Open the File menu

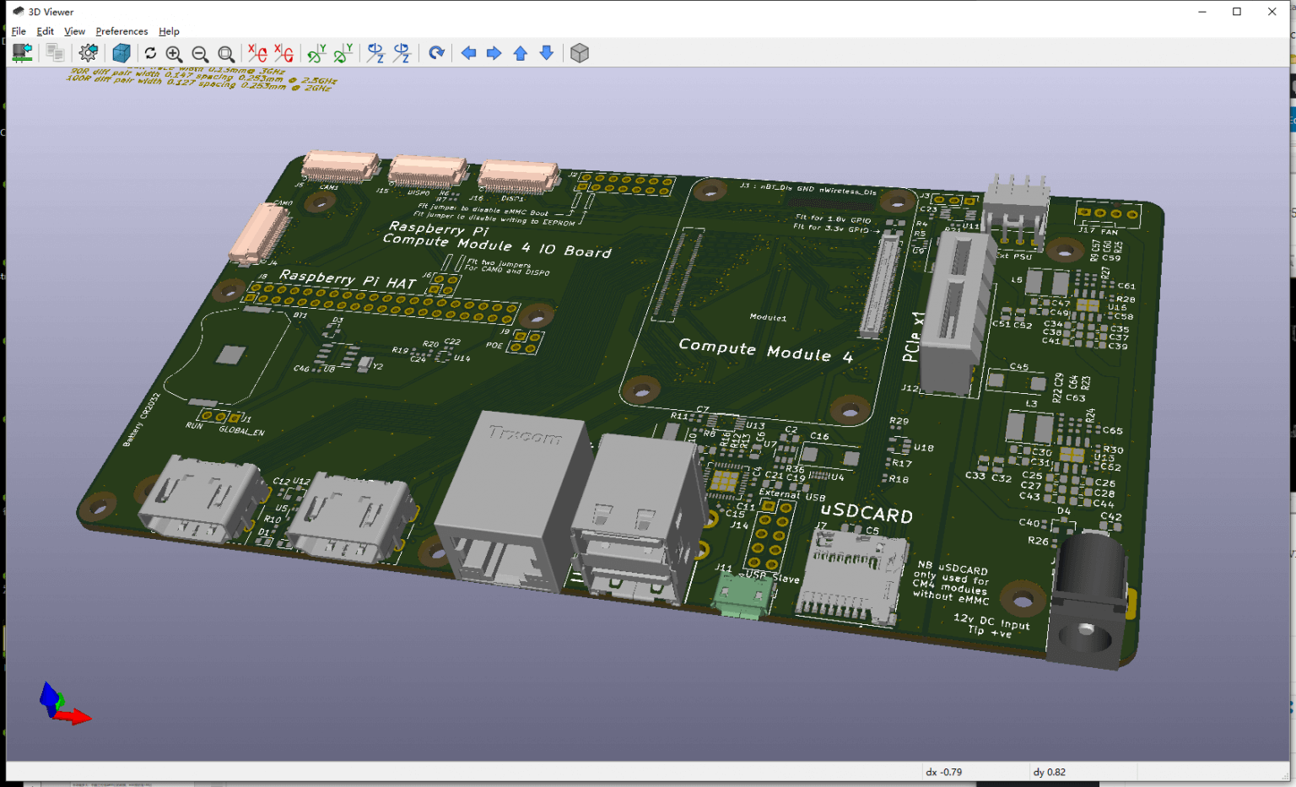click(18, 31)
